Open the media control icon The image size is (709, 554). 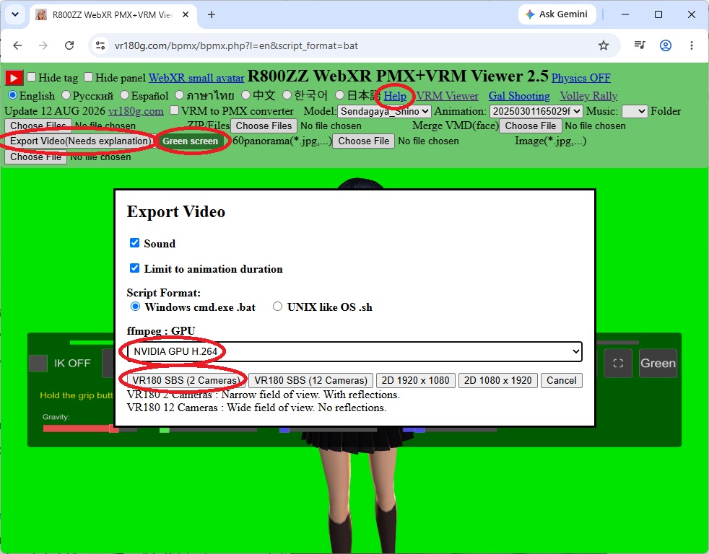pos(640,45)
